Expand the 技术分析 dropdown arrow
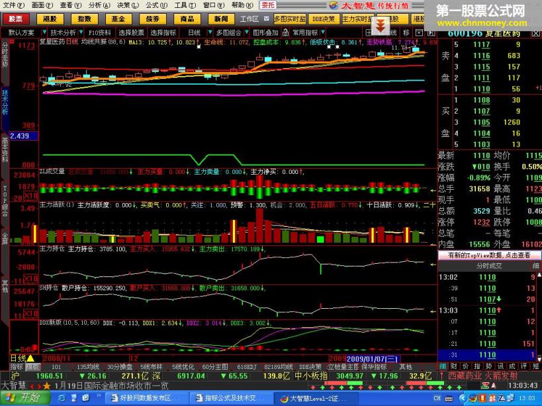Viewport: 542px width, 406px height. click(81, 32)
